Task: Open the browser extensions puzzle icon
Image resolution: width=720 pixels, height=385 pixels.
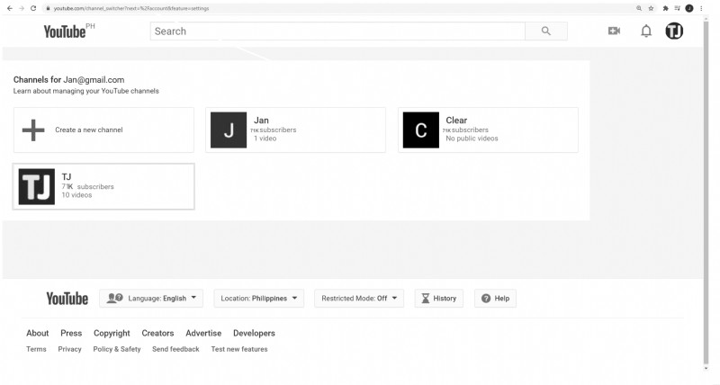Action: (665, 8)
